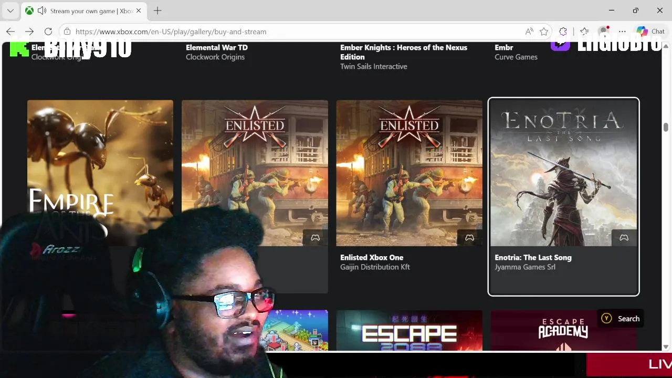The image size is (672, 378).
Task: Click controller icon on Enlisted Xbox One card
Action: tap(469, 238)
